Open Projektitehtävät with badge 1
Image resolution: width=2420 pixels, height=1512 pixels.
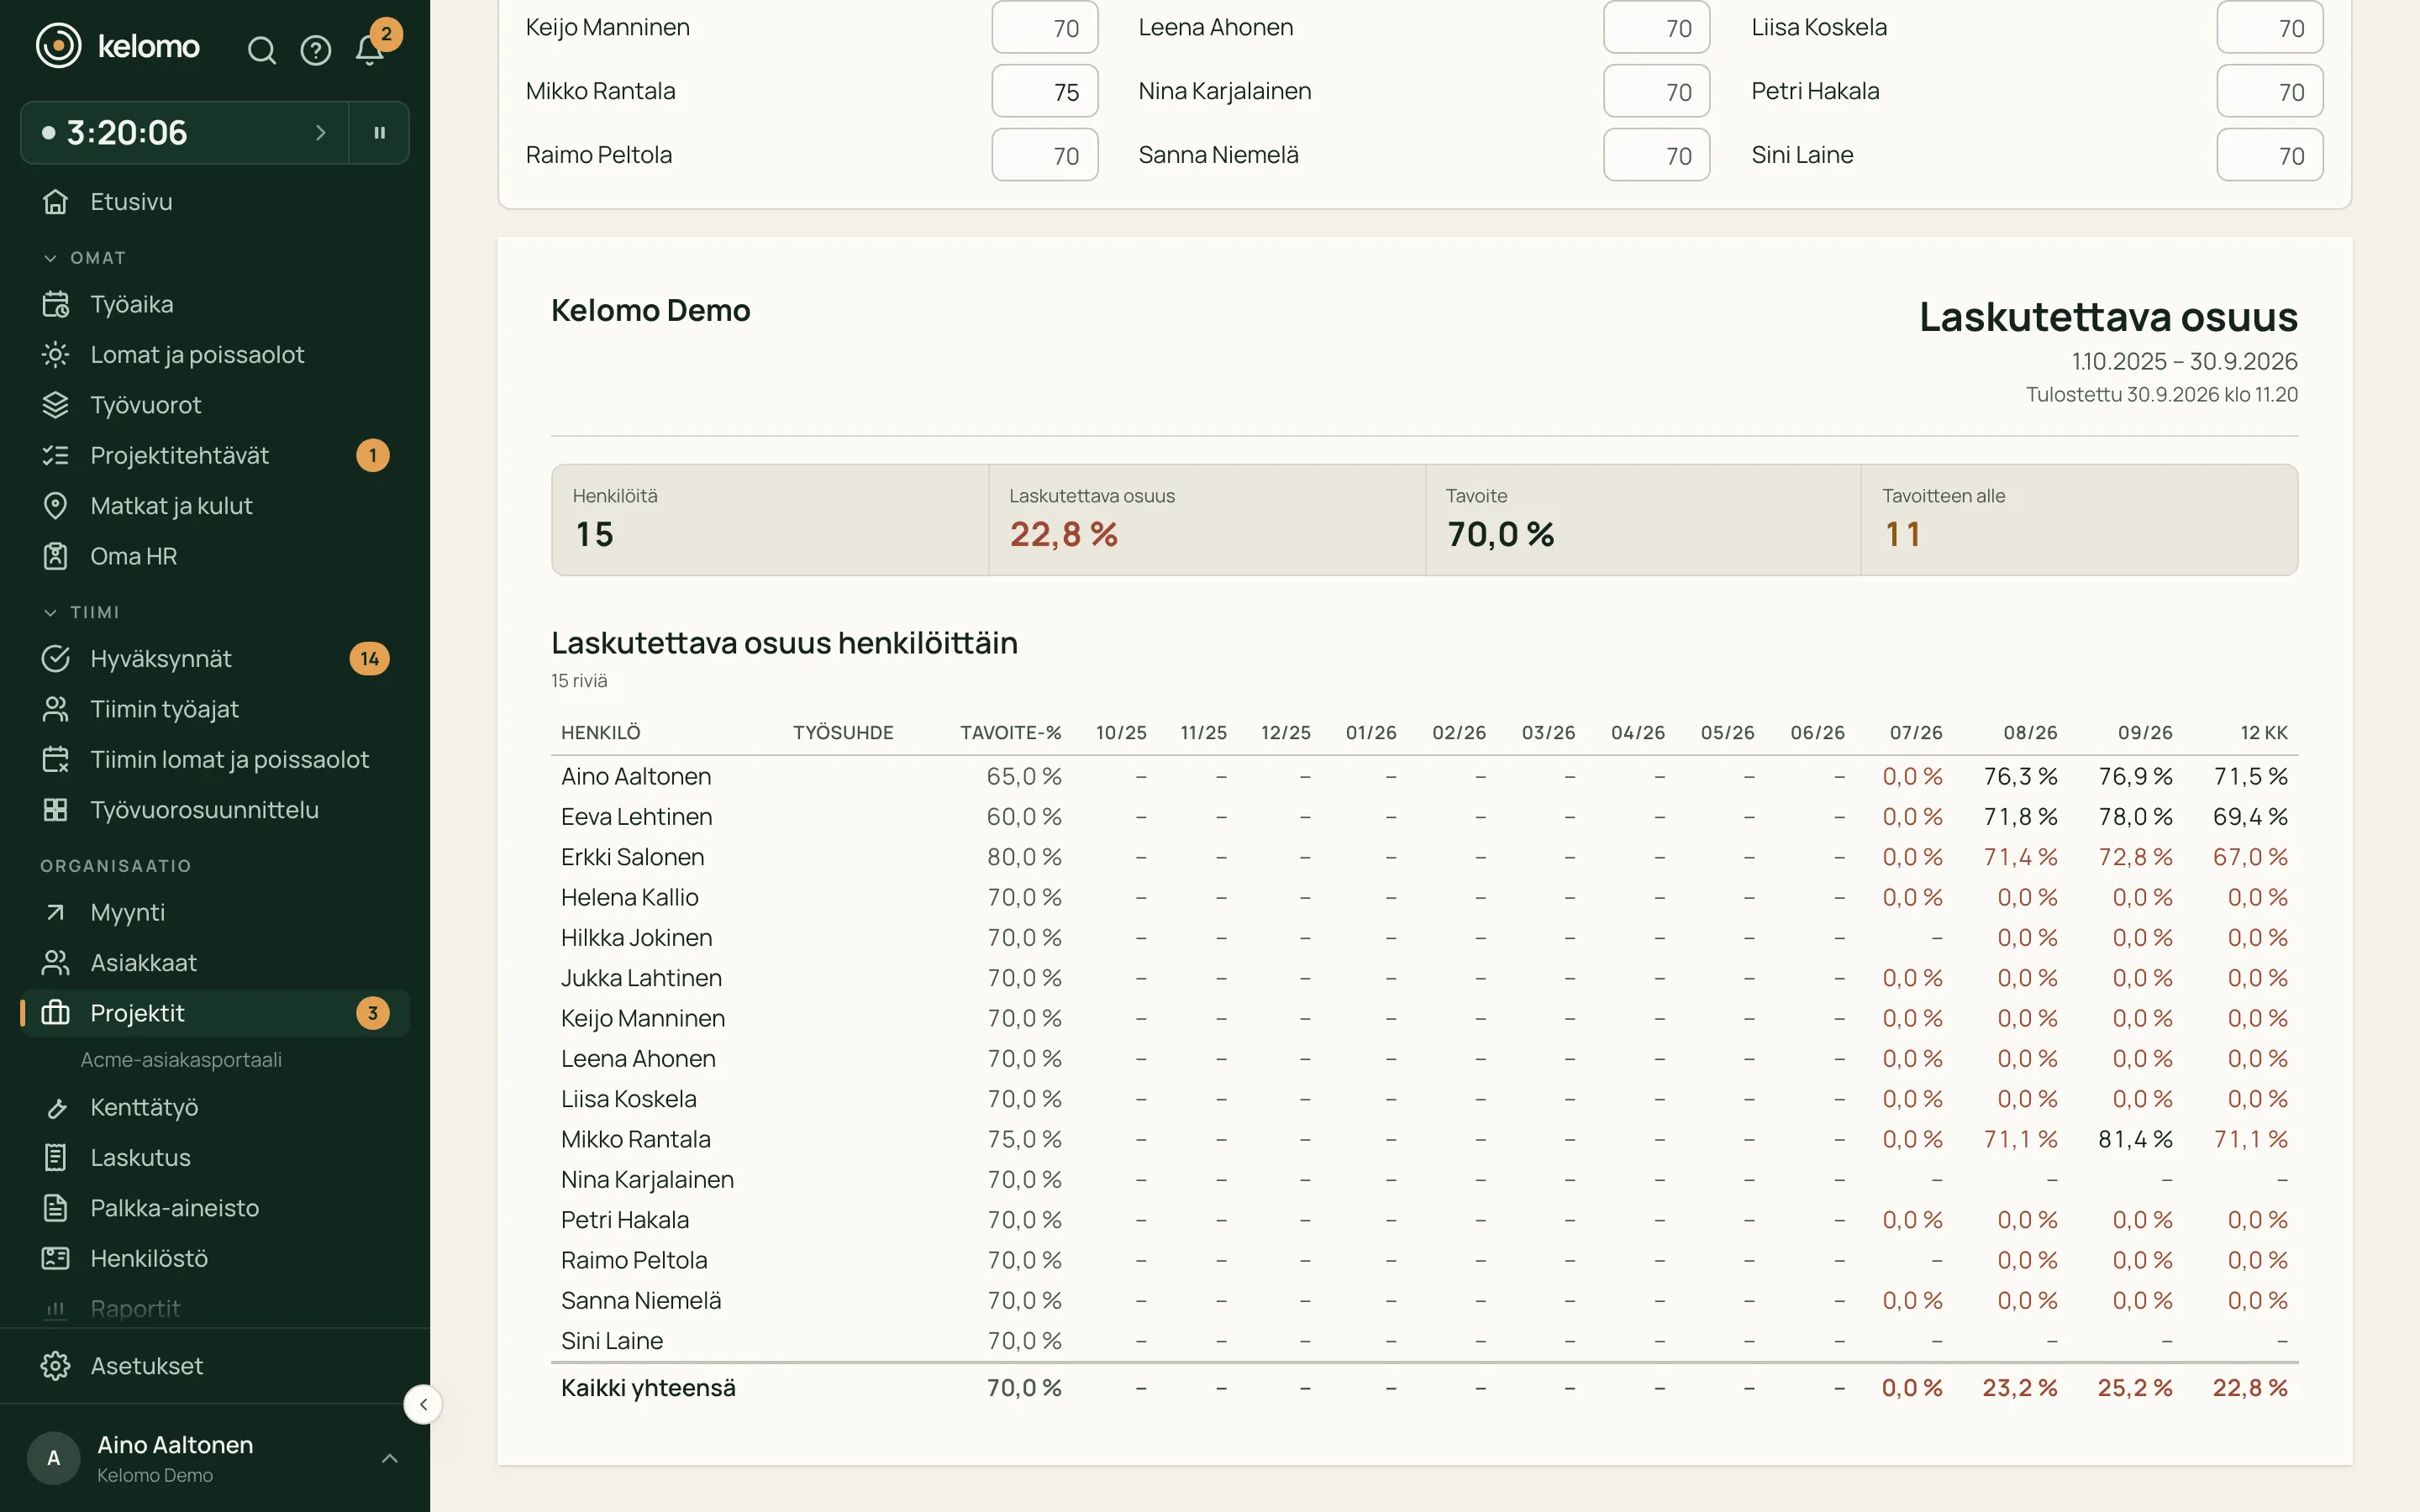[215, 455]
